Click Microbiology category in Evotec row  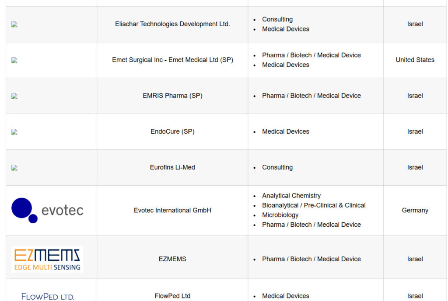(280, 215)
